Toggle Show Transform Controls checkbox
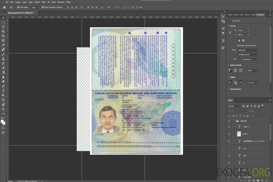This screenshot has height=182, width=273. [x=43, y=7]
